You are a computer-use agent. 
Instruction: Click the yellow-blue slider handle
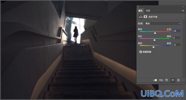[x=154, y=47]
